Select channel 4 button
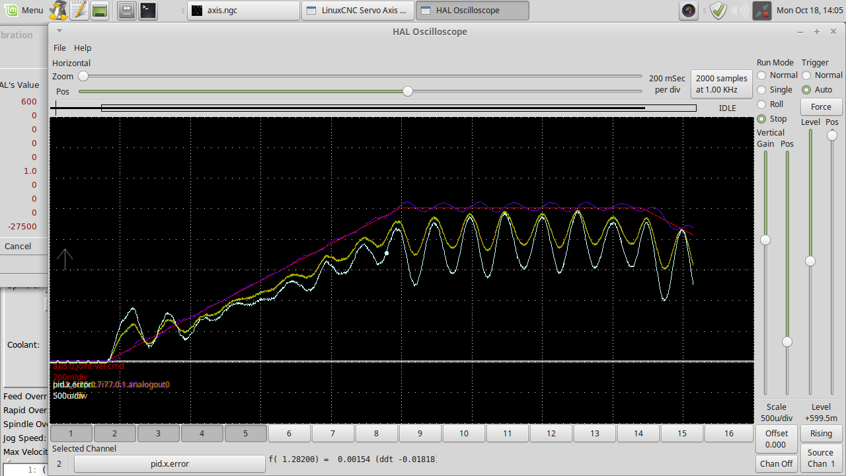846x476 pixels. pos(202,434)
